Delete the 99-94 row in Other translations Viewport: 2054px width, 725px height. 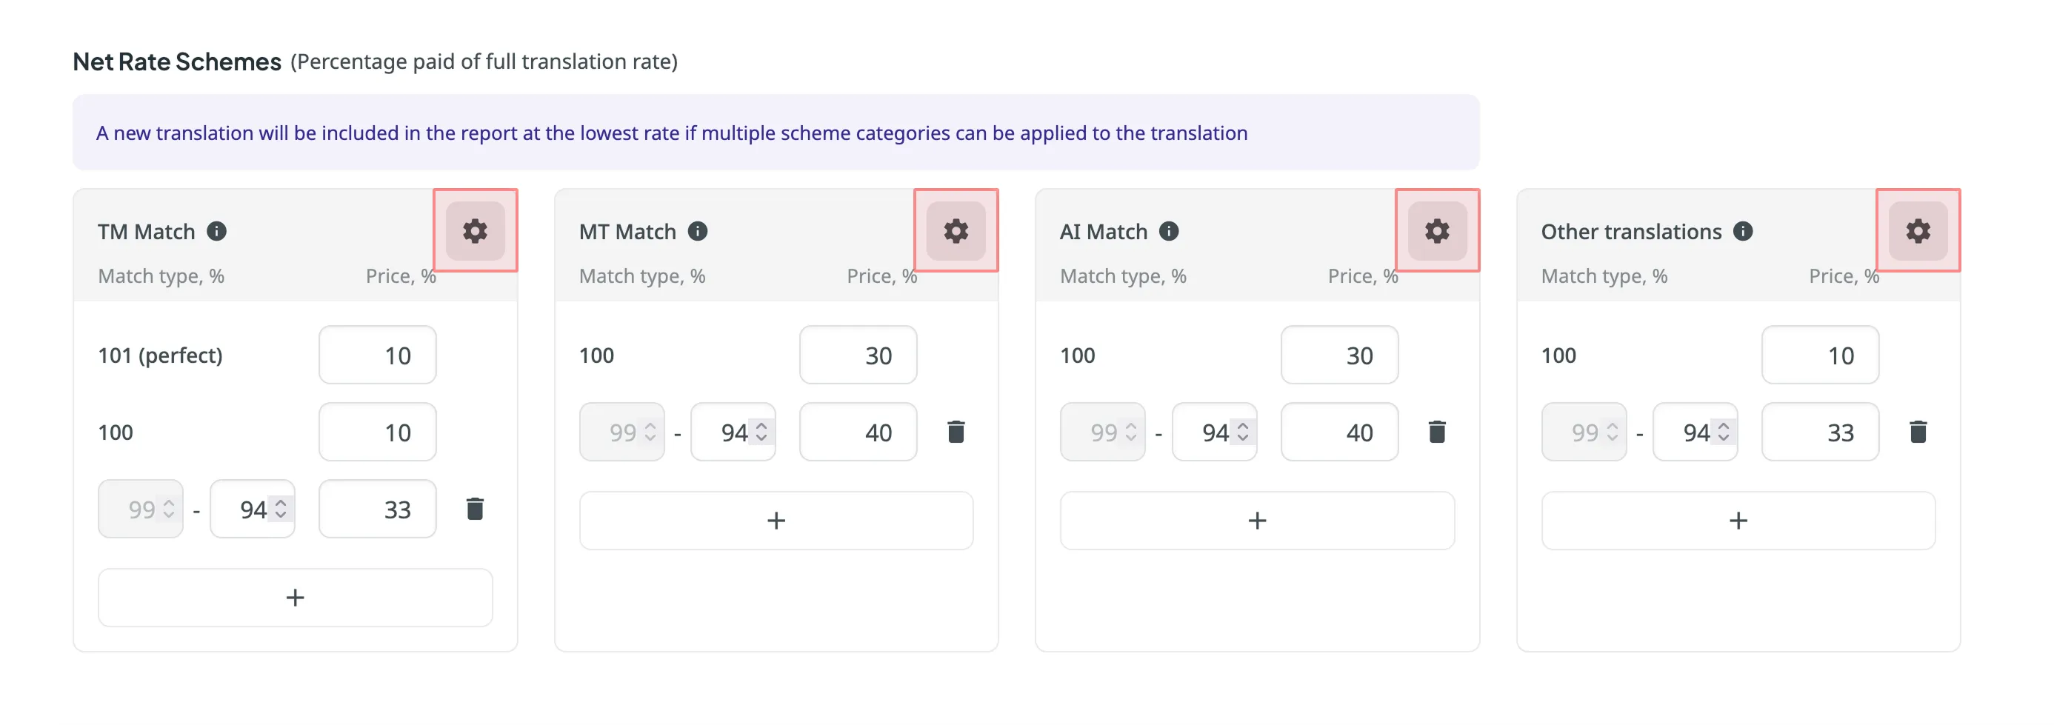pos(1918,432)
